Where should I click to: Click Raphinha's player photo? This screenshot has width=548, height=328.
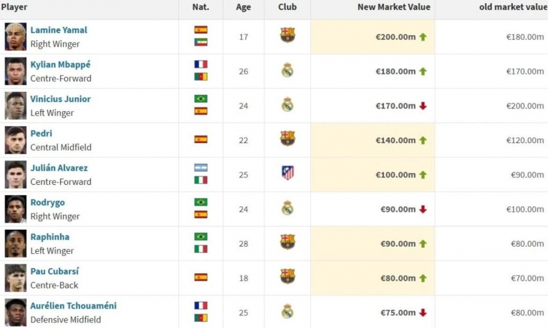click(16, 243)
